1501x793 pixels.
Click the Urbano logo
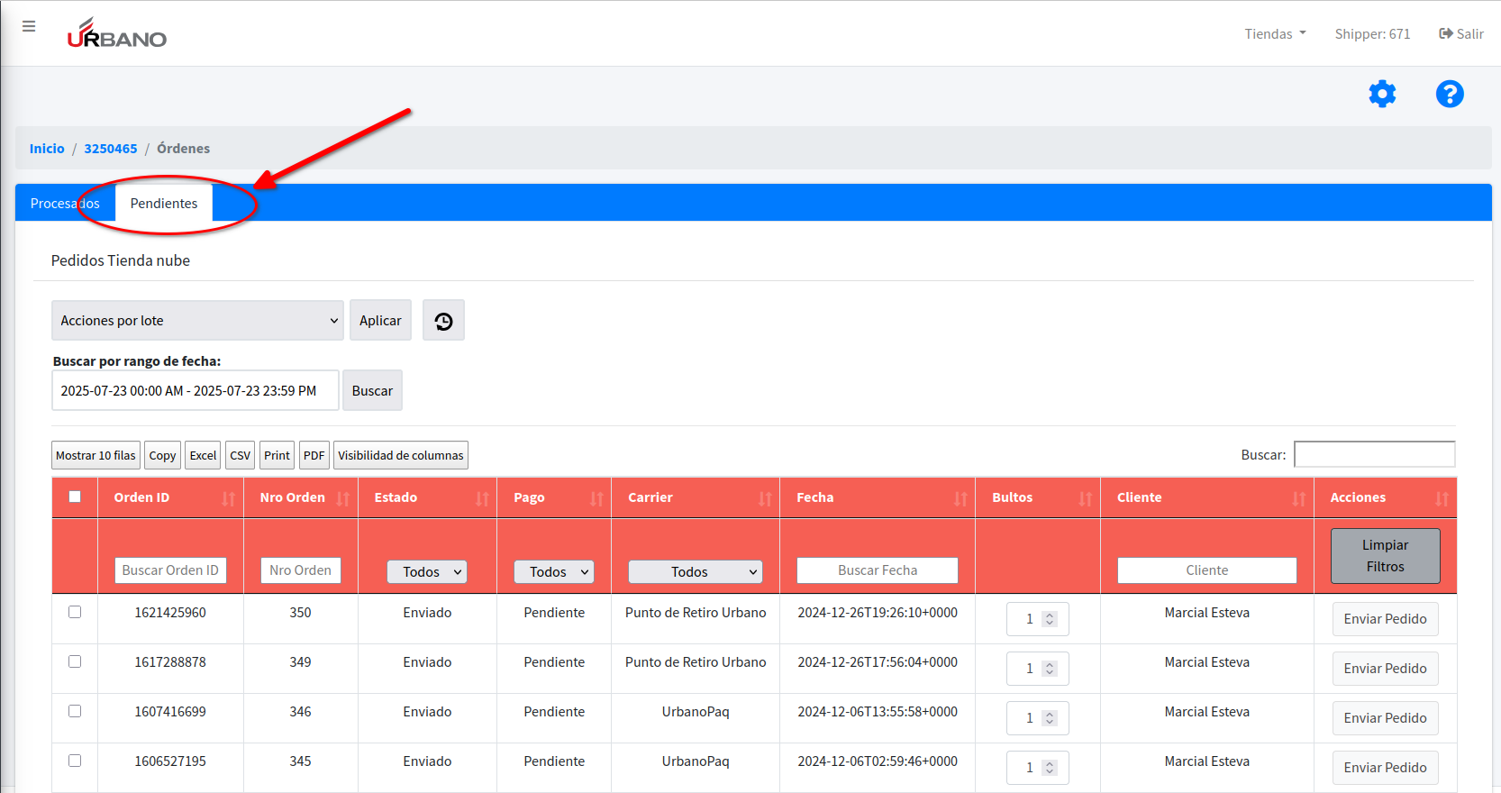pos(117,34)
